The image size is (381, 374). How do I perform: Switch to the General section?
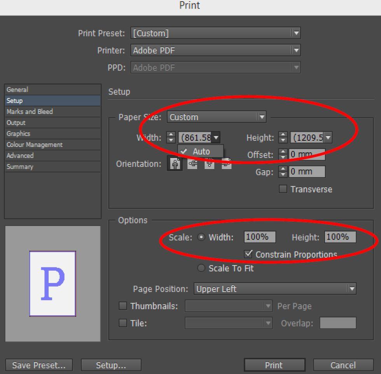point(53,90)
